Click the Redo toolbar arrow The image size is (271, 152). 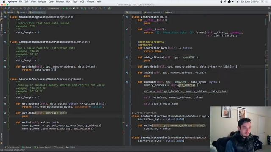pos(17,8)
